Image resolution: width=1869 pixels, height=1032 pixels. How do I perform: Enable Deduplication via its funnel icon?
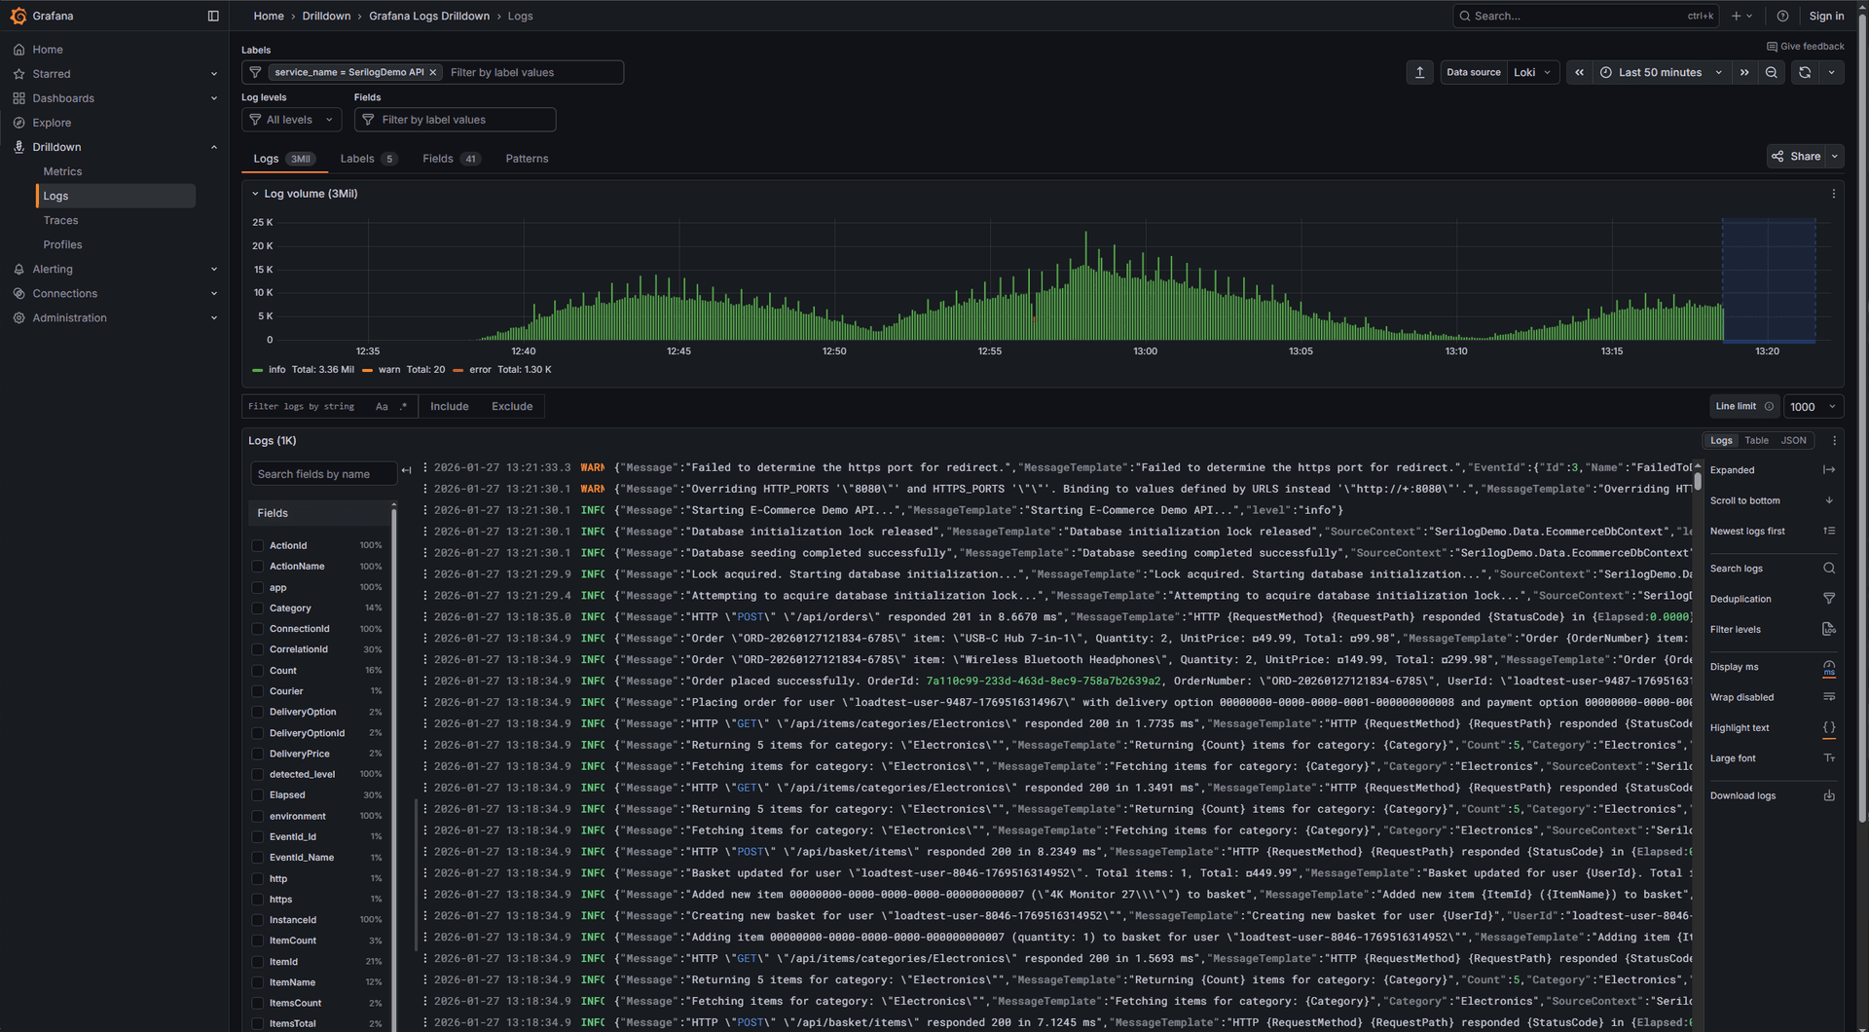click(x=1829, y=598)
